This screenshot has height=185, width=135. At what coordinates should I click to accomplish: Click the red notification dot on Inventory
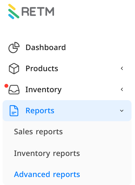pos(6,86)
